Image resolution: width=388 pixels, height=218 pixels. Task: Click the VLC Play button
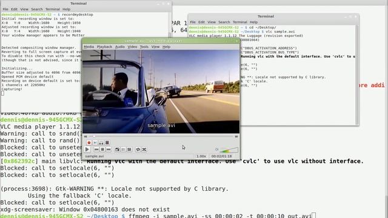point(87,150)
